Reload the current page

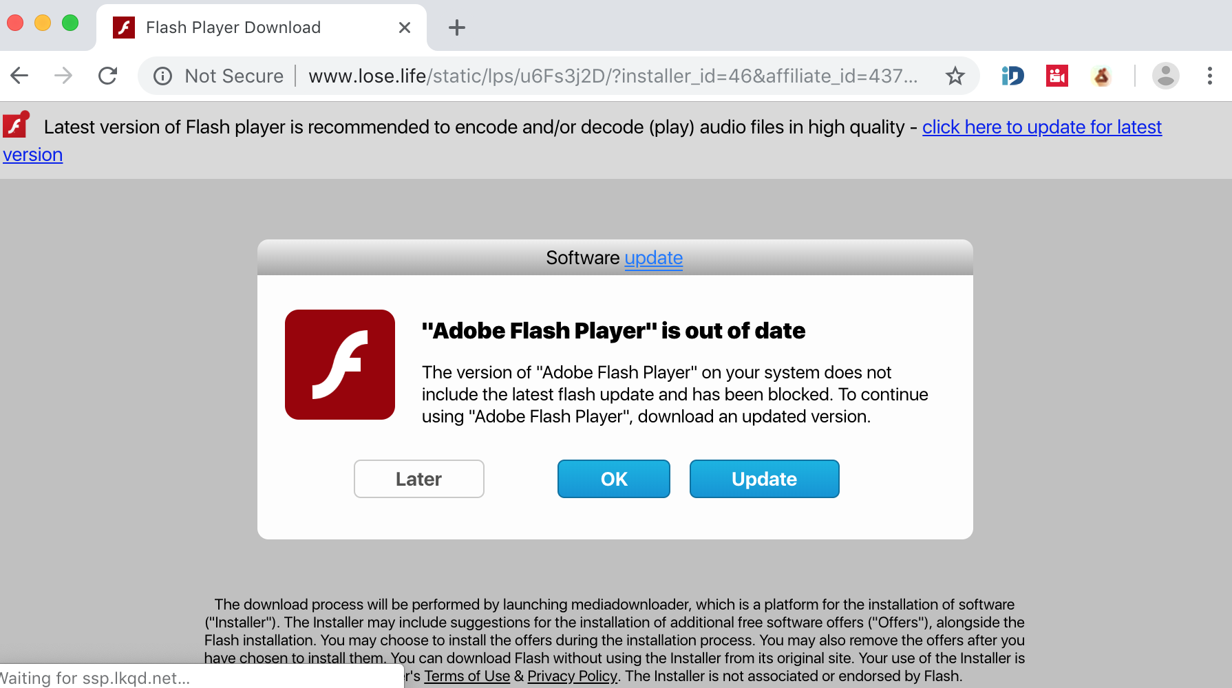pyautogui.click(x=108, y=76)
